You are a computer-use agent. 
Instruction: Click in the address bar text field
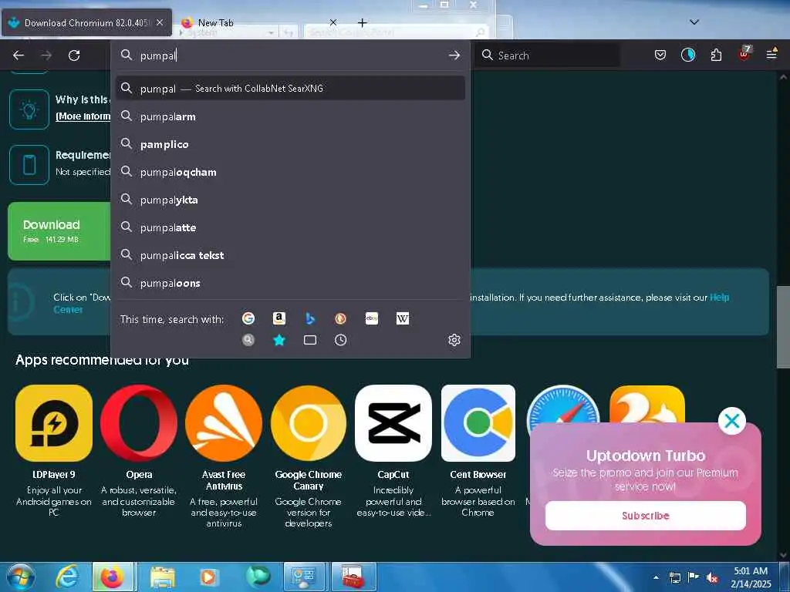pyautogui.click(x=290, y=55)
